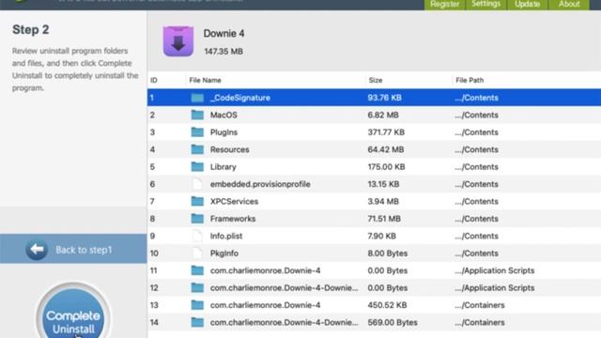The width and height of the screenshot is (601, 338).
Task: Click .../Application Scripts path in row 12
Action: (495, 288)
